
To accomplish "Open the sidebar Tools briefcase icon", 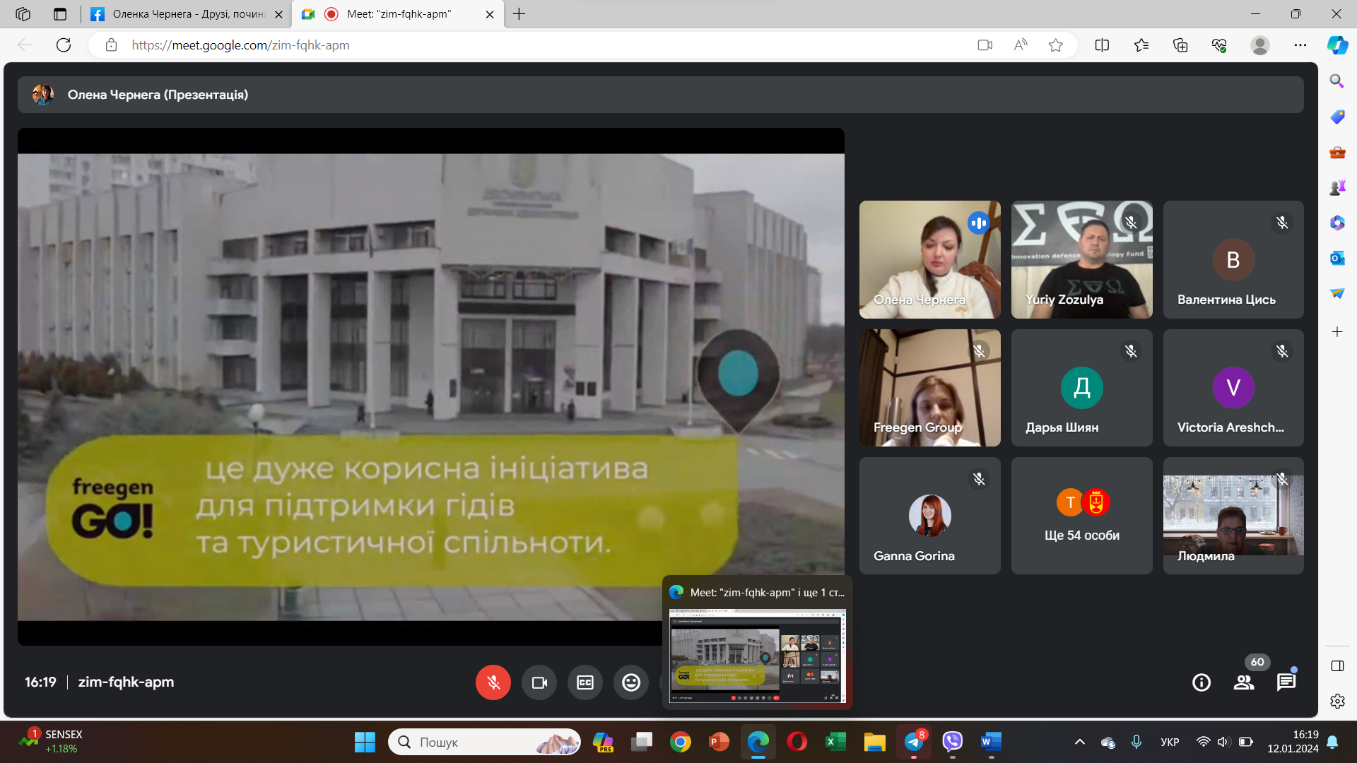I will (x=1337, y=152).
